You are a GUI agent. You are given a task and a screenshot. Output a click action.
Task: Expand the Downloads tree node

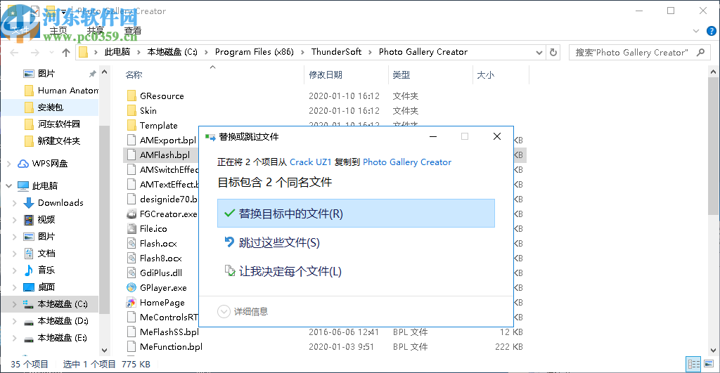[14, 203]
